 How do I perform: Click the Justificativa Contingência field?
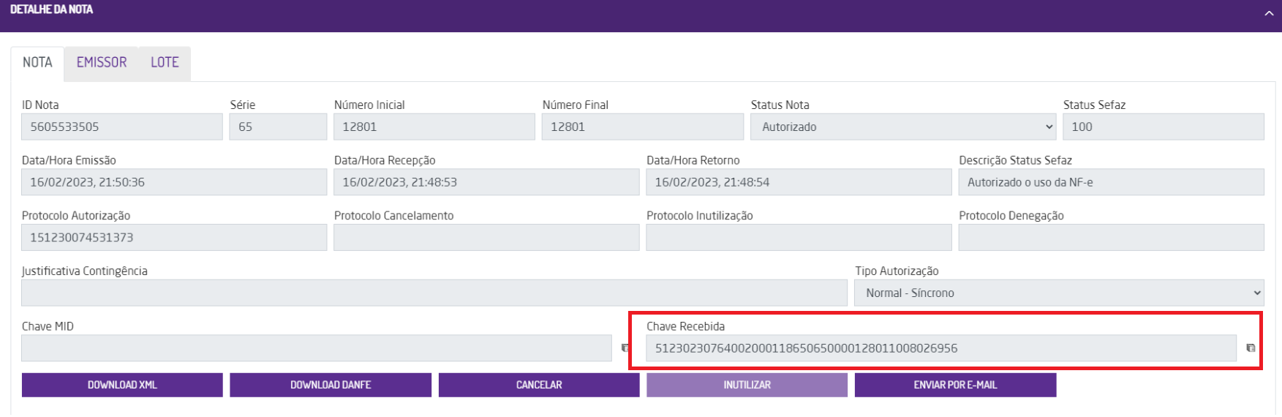[434, 293]
